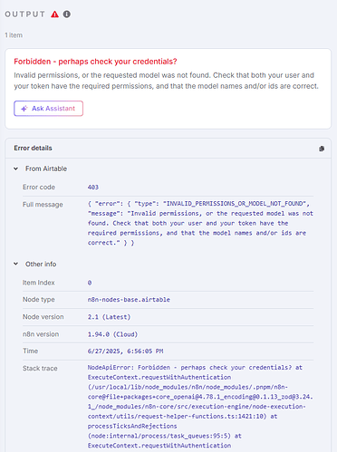Click the sparkle icon in Ask Assistant
Image resolution: width=337 pixels, height=452 pixels.
point(24,109)
